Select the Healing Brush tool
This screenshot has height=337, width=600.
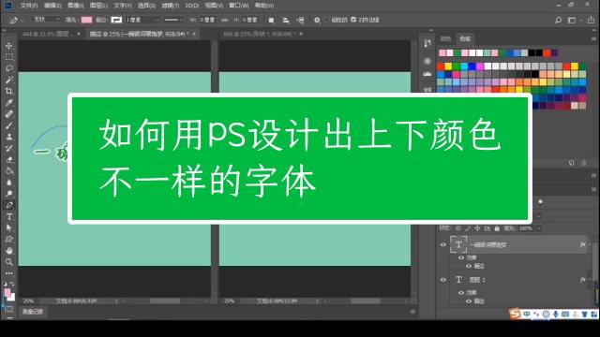click(9, 114)
